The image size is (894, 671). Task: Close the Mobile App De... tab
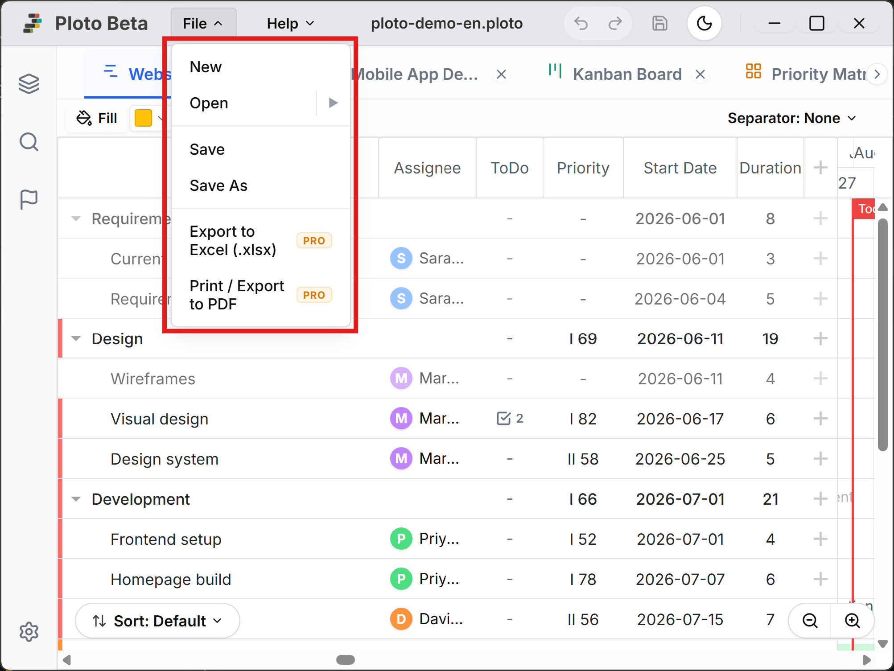pyautogui.click(x=502, y=74)
